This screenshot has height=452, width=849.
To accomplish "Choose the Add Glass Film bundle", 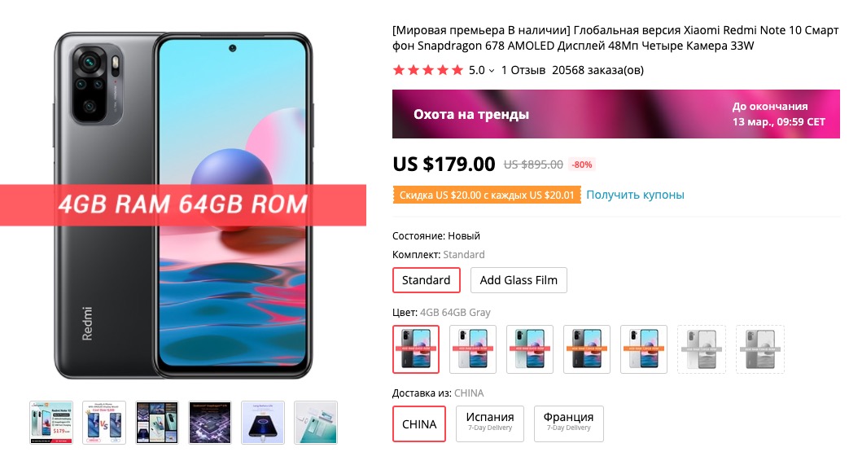I will (x=519, y=280).
